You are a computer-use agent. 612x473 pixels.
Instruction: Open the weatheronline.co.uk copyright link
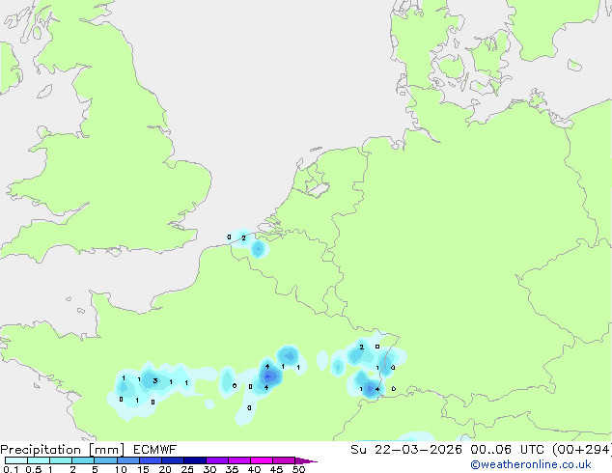pos(530,464)
